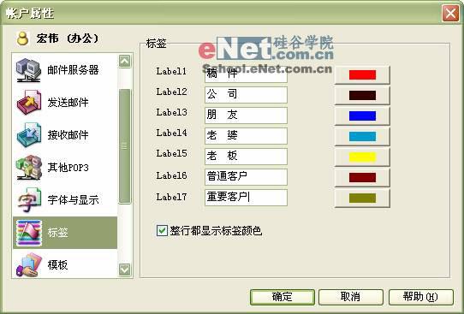Open the 其他POP3 icon
This screenshot has width=464, height=314.
tap(28, 168)
